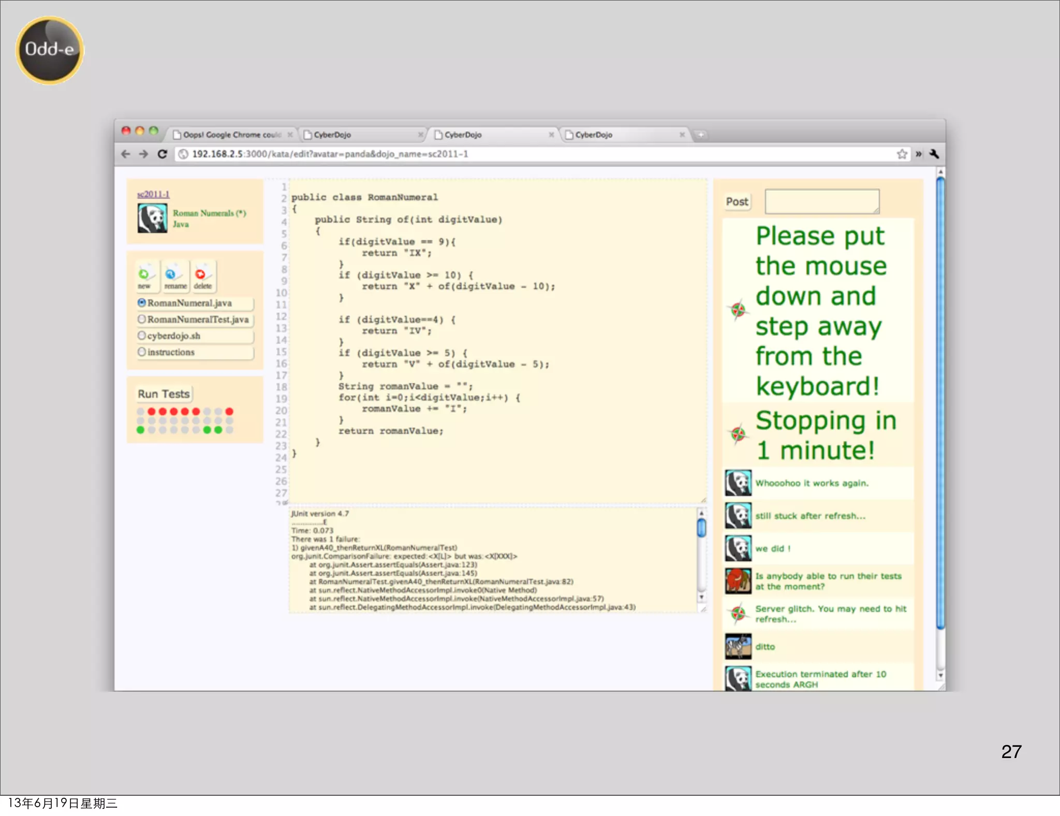Click the browser reload icon
This screenshot has height=816, width=1060.
tap(163, 154)
